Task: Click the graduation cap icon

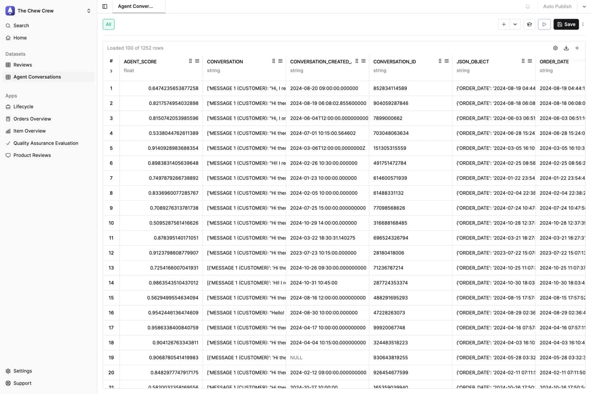Action: pos(529,24)
